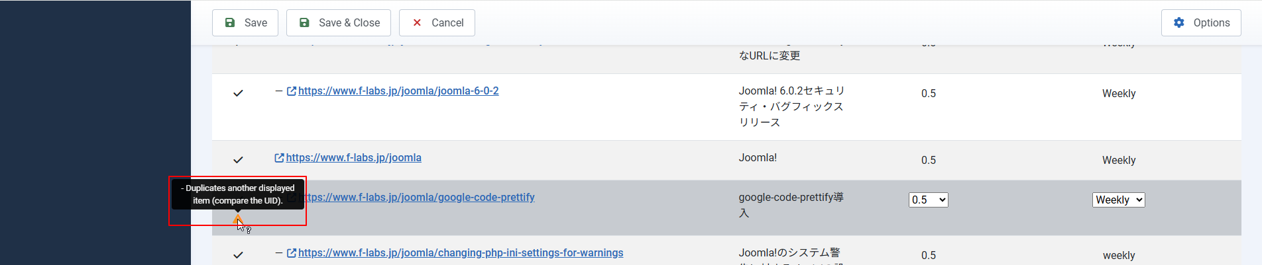This screenshot has width=1262, height=265.
Task: Toggle the checkmark for the f-labs.jp/joomla row
Action: pos(238,160)
